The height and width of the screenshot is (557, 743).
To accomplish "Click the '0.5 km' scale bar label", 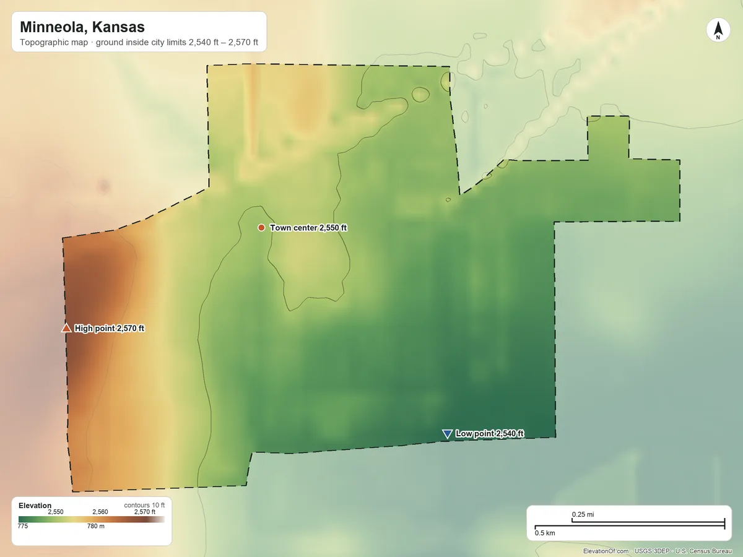I will (x=545, y=533).
